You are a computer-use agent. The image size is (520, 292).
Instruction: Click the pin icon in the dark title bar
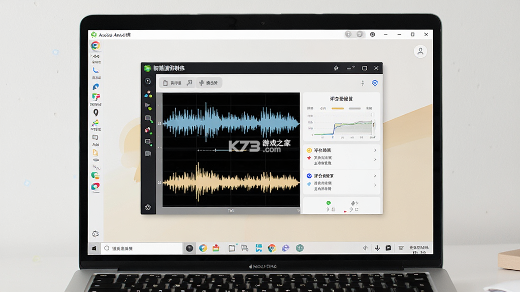click(x=336, y=68)
